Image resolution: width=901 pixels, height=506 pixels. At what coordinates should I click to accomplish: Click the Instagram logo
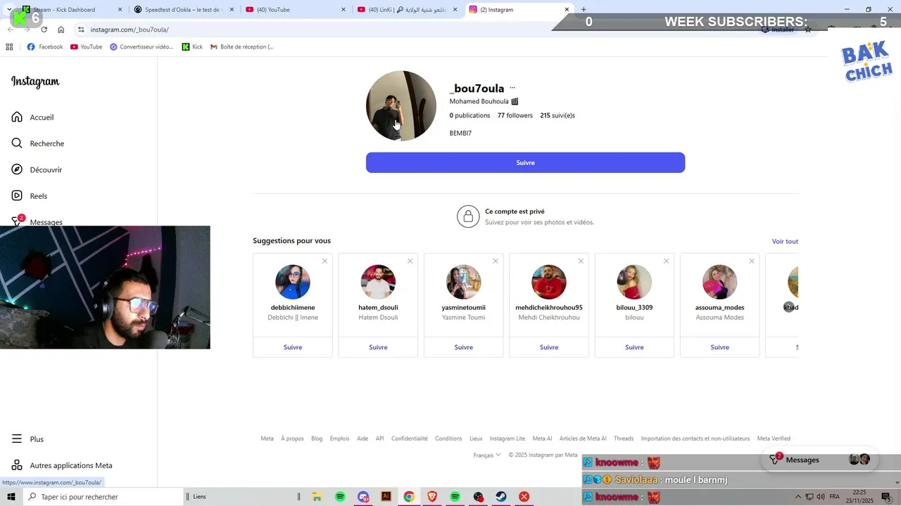coord(35,82)
